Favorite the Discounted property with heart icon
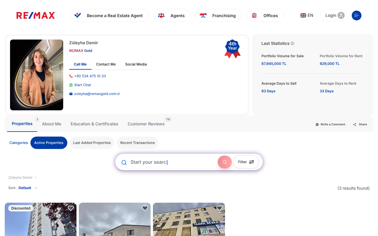The height and width of the screenshot is (236, 378). (x=71, y=208)
